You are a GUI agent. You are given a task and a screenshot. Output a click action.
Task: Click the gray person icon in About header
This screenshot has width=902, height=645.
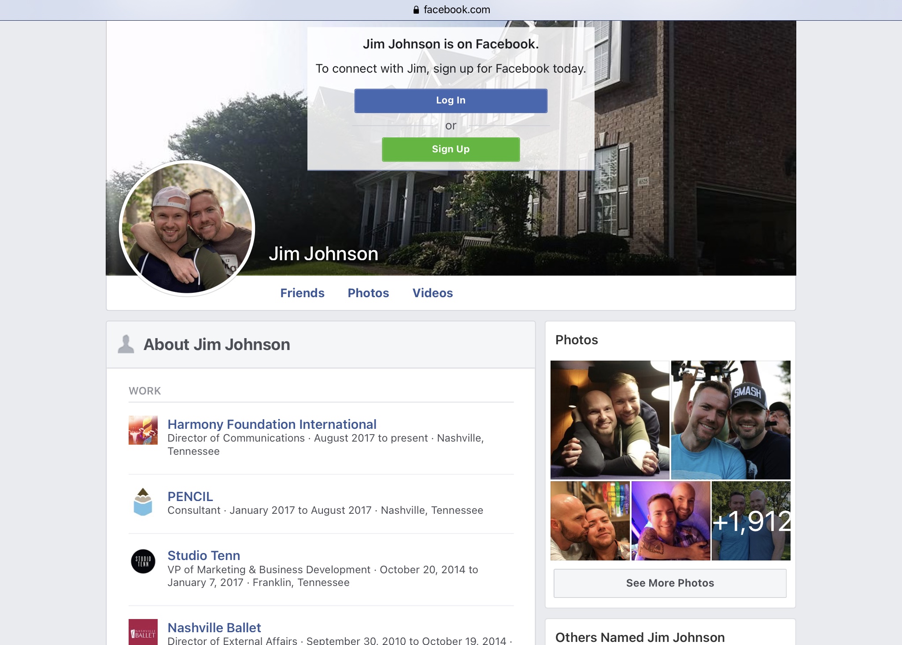tap(126, 344)
